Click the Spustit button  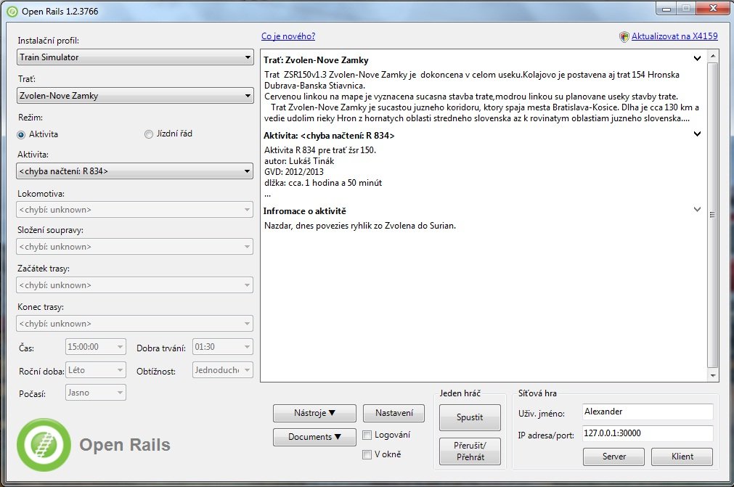470,417
